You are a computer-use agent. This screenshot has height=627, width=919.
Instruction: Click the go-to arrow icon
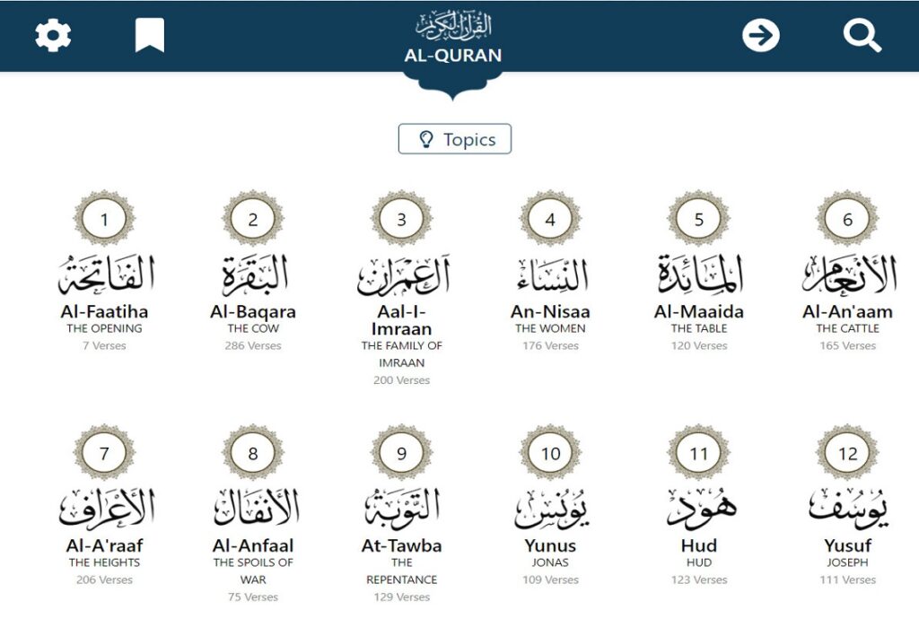point(760,36)
